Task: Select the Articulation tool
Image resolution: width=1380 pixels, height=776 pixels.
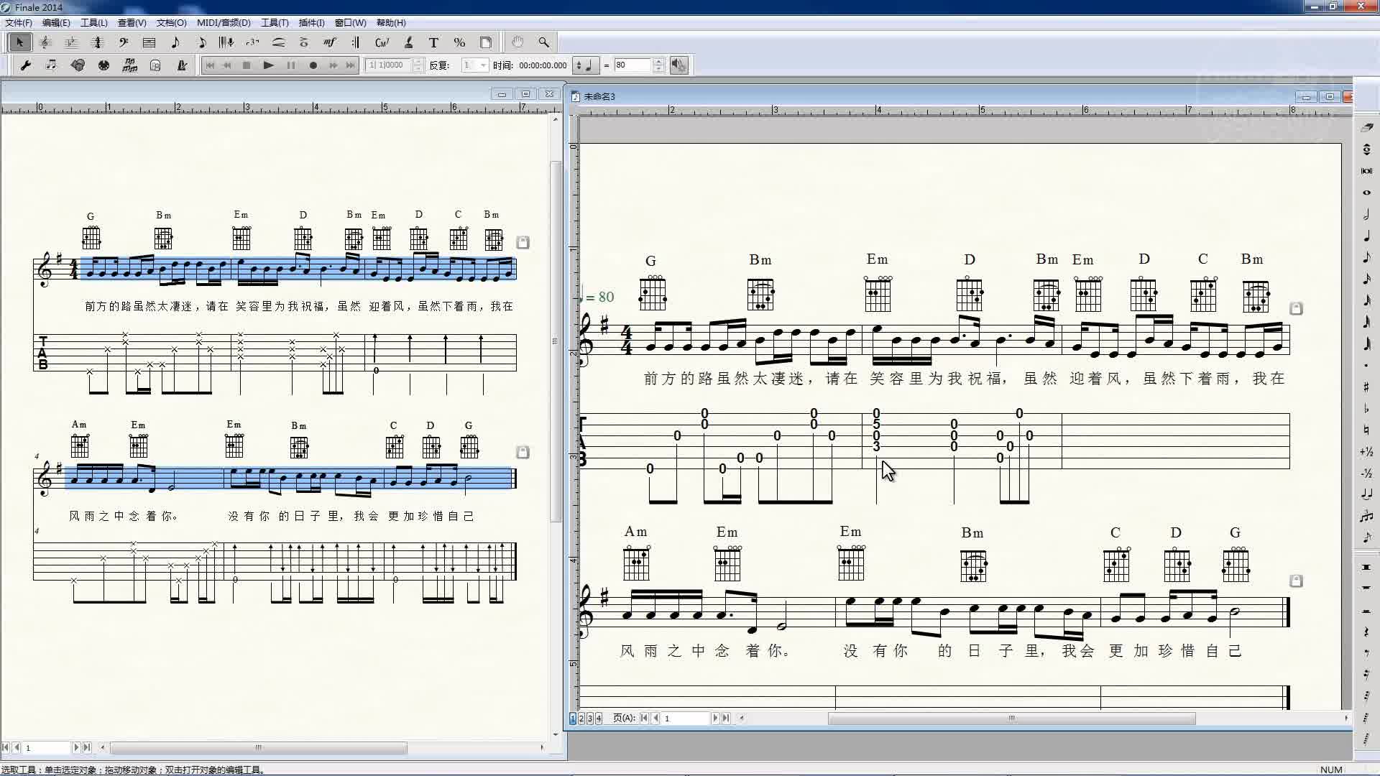Action: (x=304, y=42)
